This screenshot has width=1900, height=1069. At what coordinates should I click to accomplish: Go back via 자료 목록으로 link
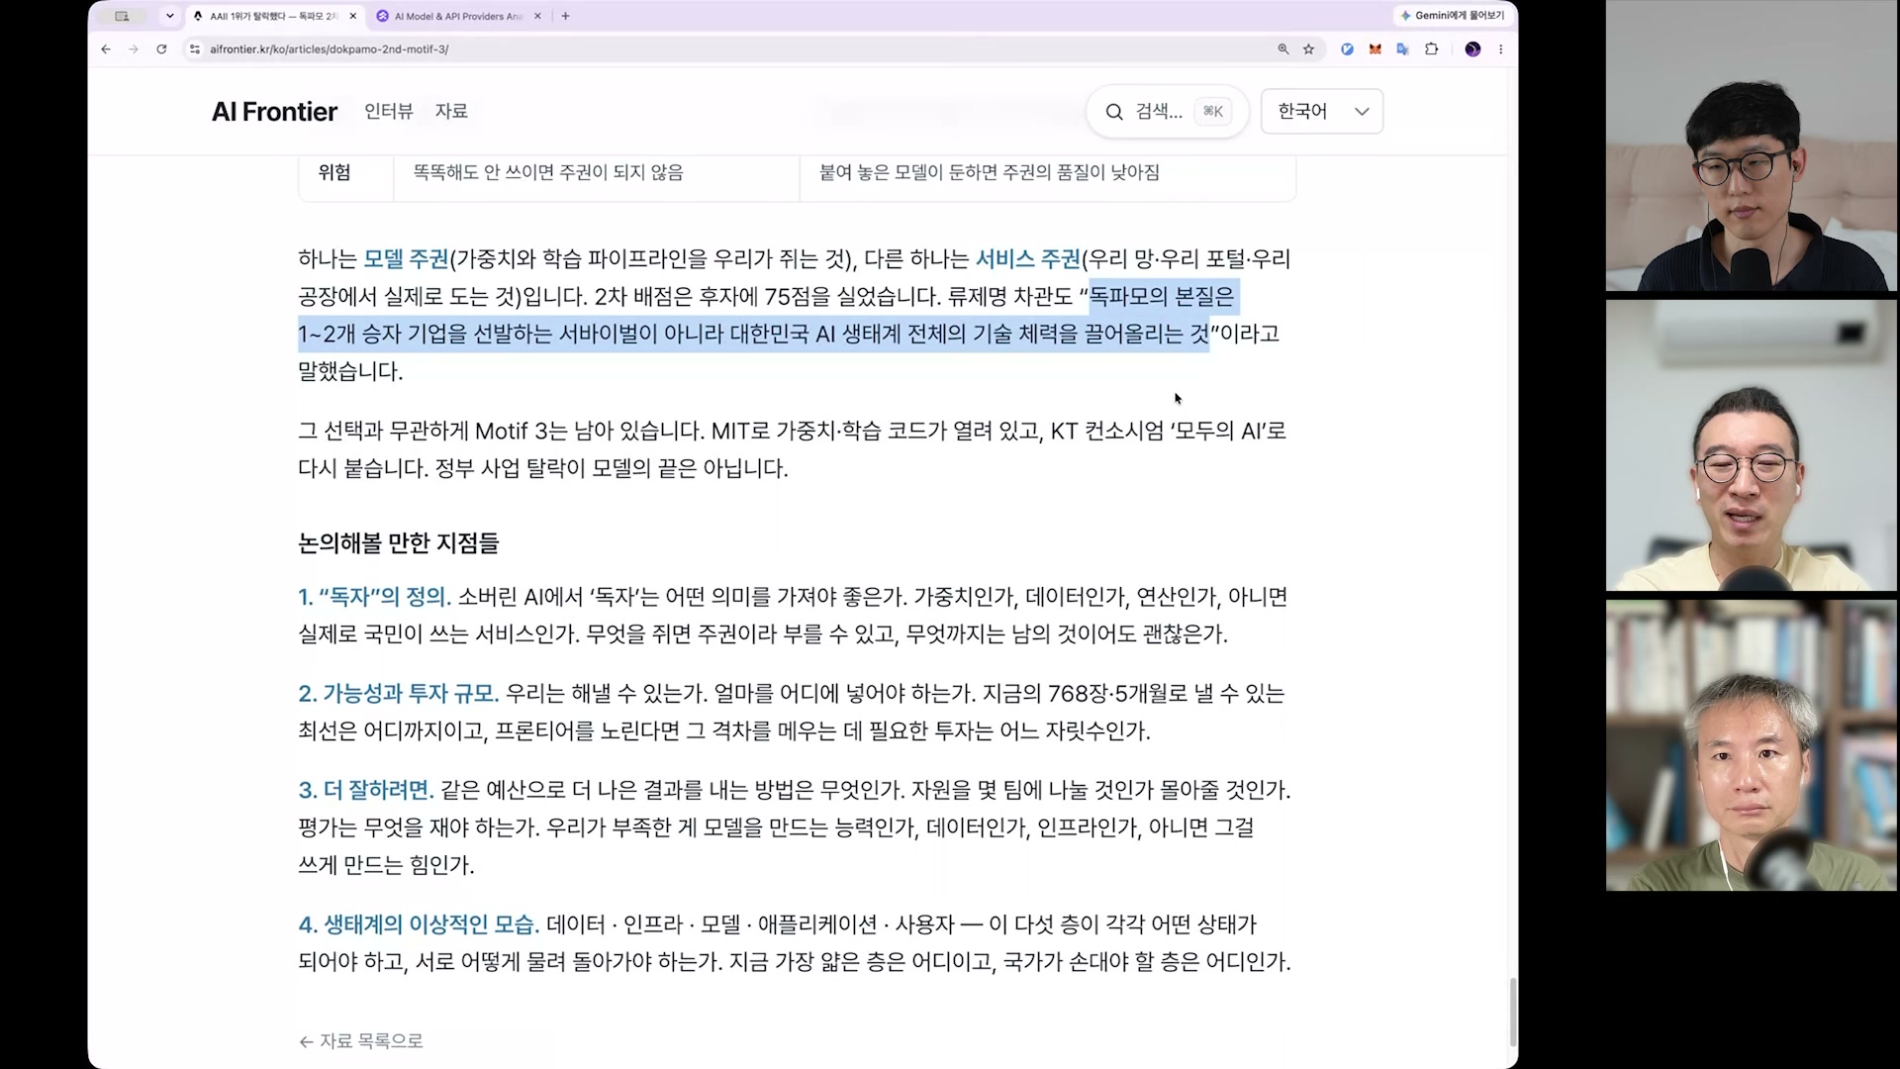coord(361,1041)
